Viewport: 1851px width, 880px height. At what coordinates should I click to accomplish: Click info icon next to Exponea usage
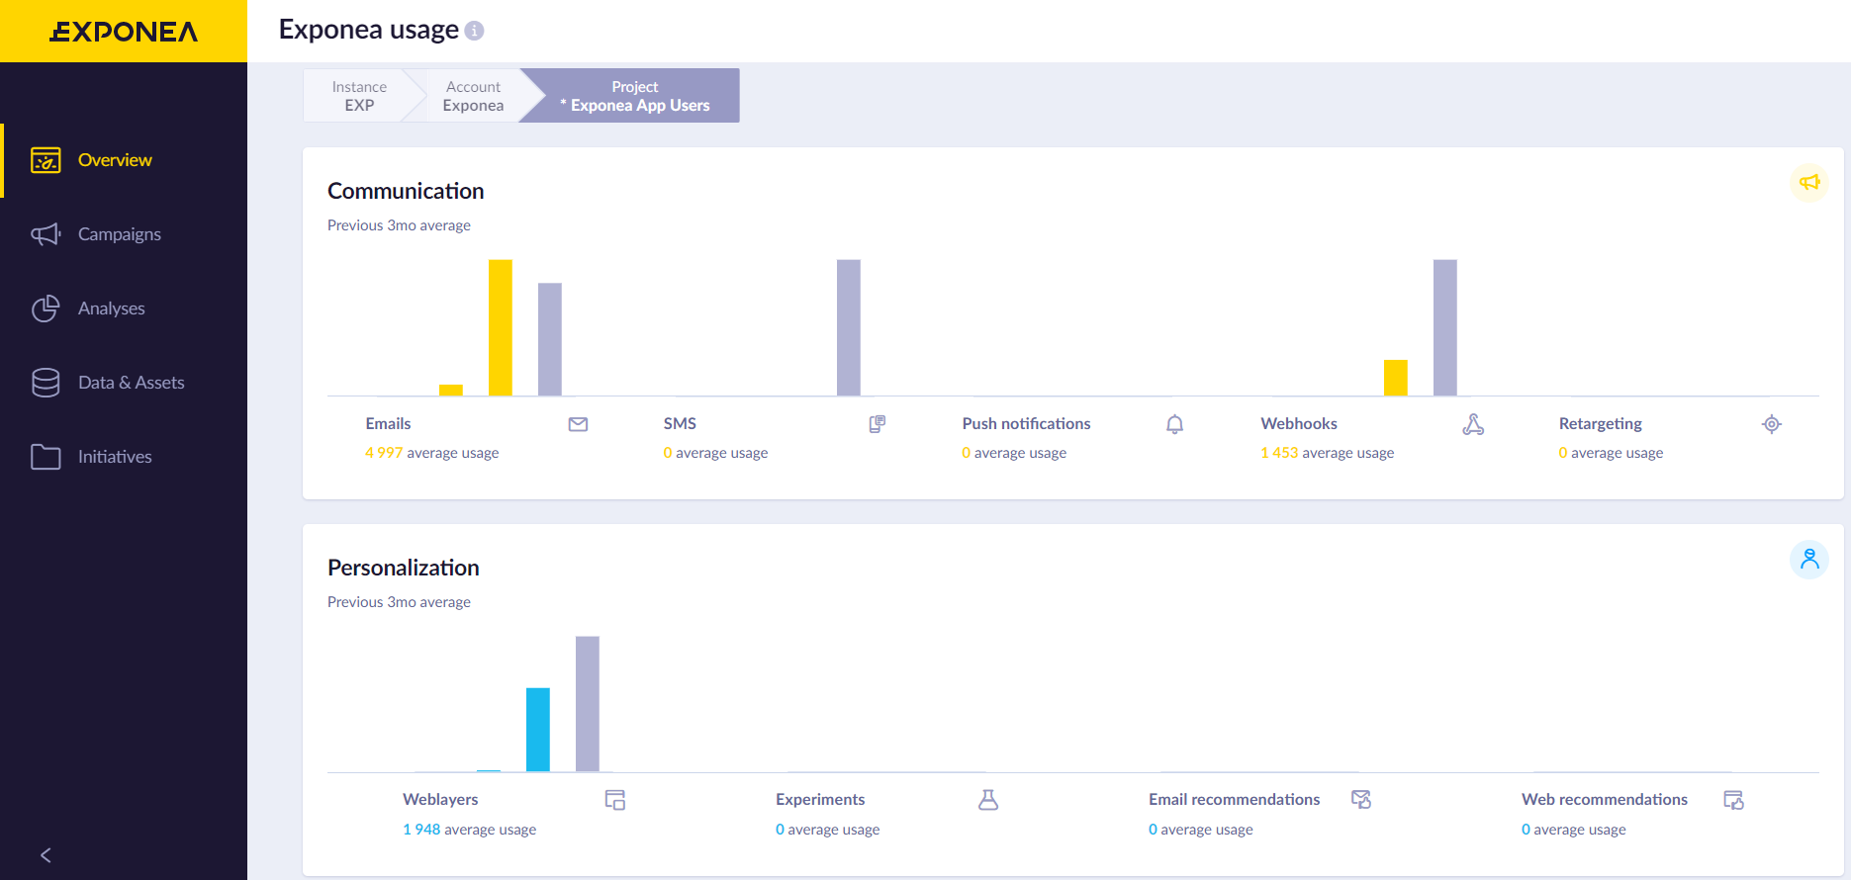click(475, 31)
